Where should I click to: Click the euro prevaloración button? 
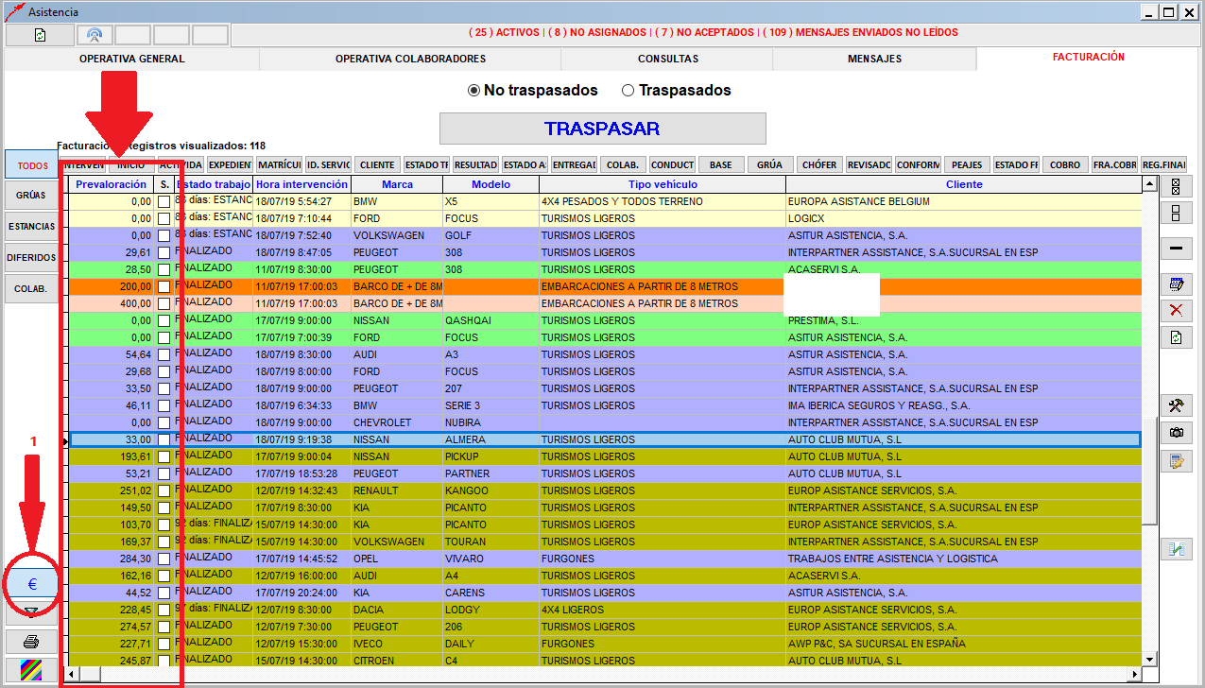click(31, 583)
